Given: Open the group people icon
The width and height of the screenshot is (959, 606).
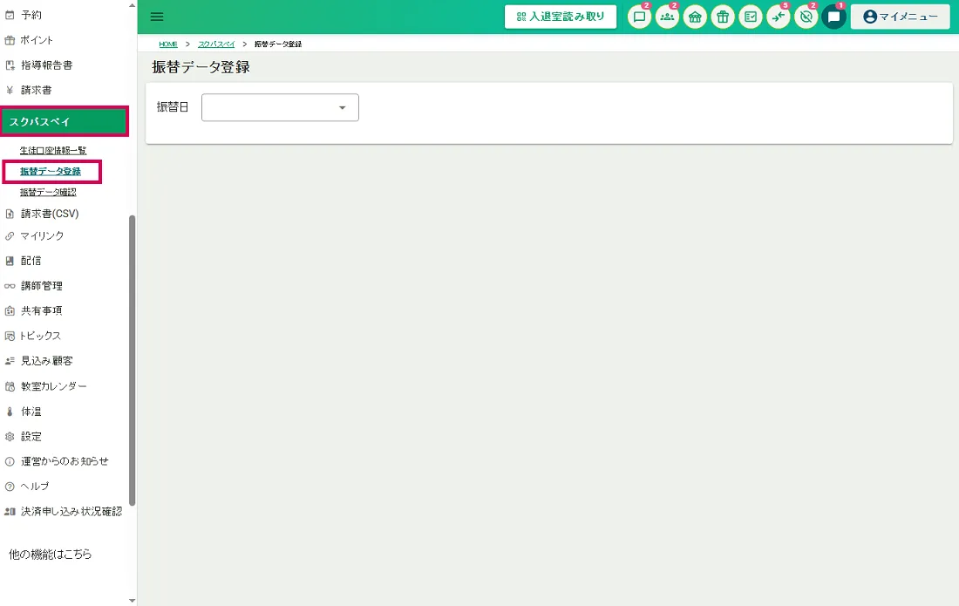Looking at the screenshot, I should (x=667, y=17).
